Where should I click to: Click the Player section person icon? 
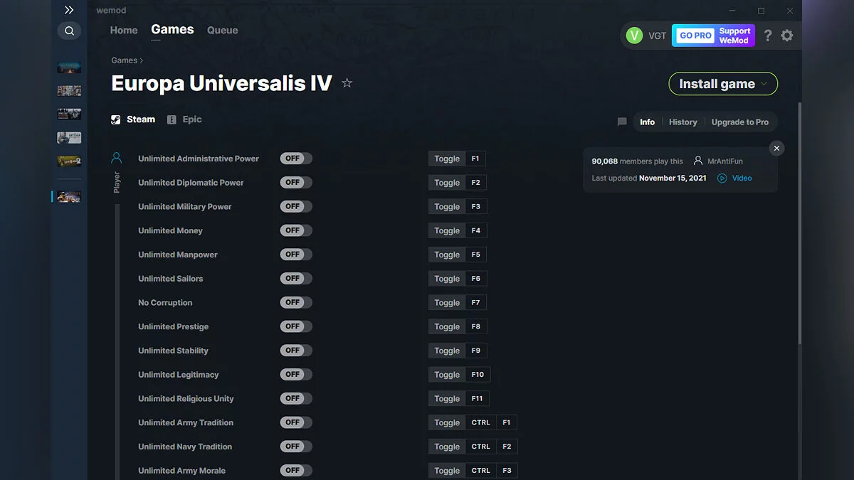pyautogui.click(x=116, y=158)
